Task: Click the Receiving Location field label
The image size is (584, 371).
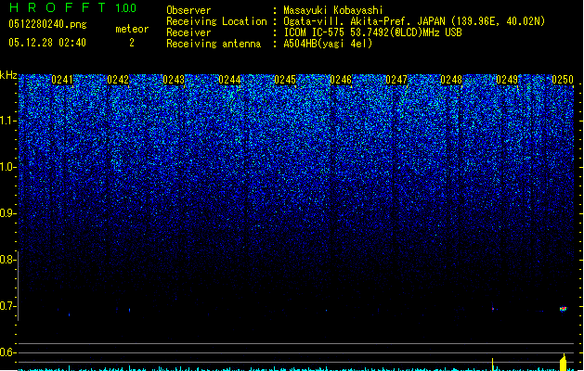Action: click(x=216, y=21)
